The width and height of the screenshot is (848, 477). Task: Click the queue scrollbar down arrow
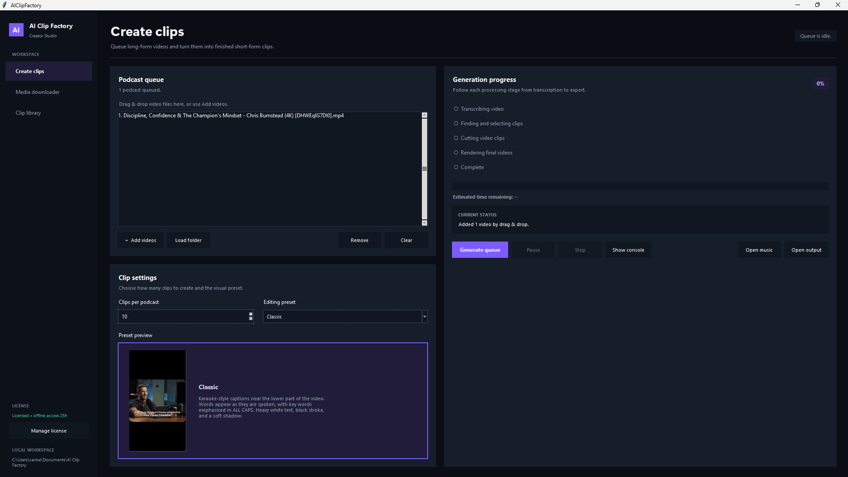tap(424, 223)
